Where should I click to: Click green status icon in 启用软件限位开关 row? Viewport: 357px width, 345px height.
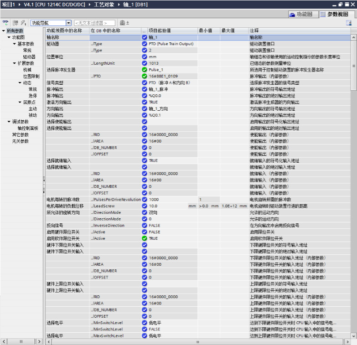pos(145,238)
